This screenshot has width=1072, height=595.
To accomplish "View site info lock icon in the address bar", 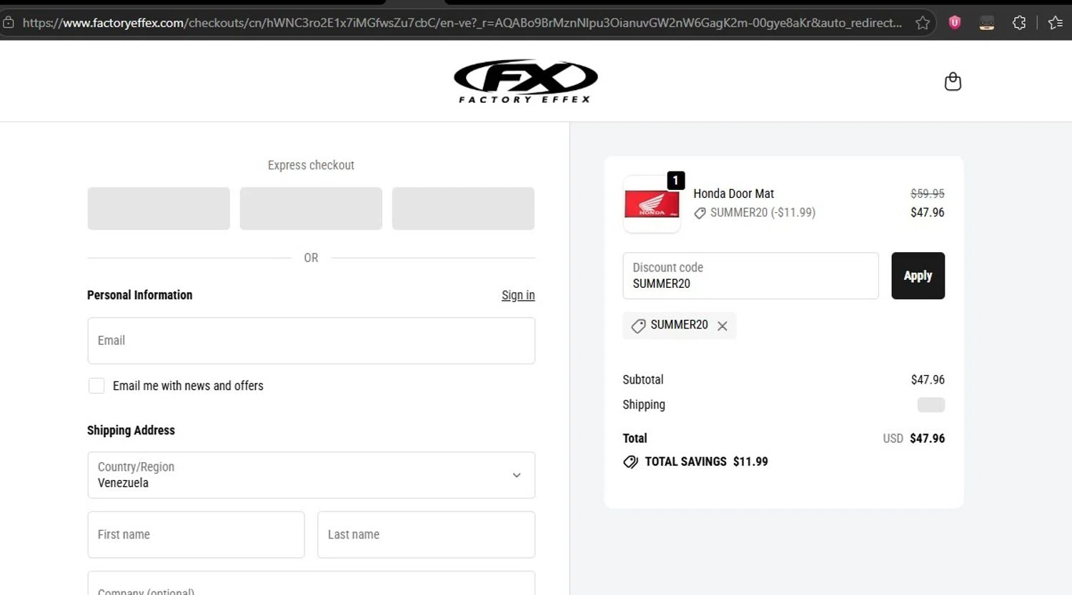I will pos(9,23).
